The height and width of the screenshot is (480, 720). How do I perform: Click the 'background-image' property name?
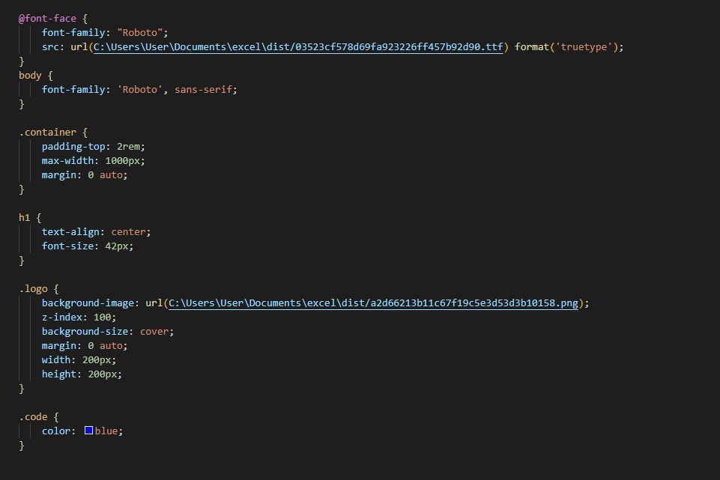coord(88,303)
